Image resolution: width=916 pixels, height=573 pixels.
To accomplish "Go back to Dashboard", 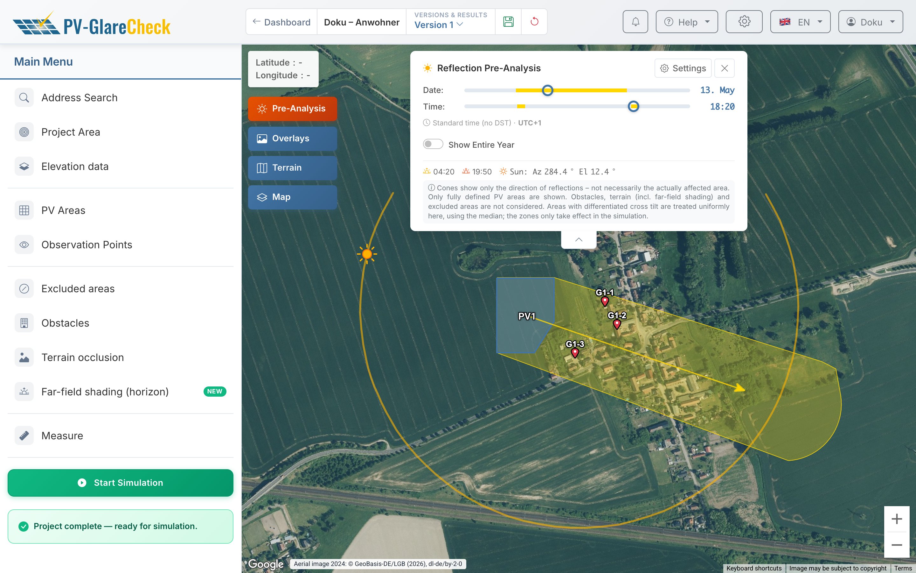I will coord(281,22).
